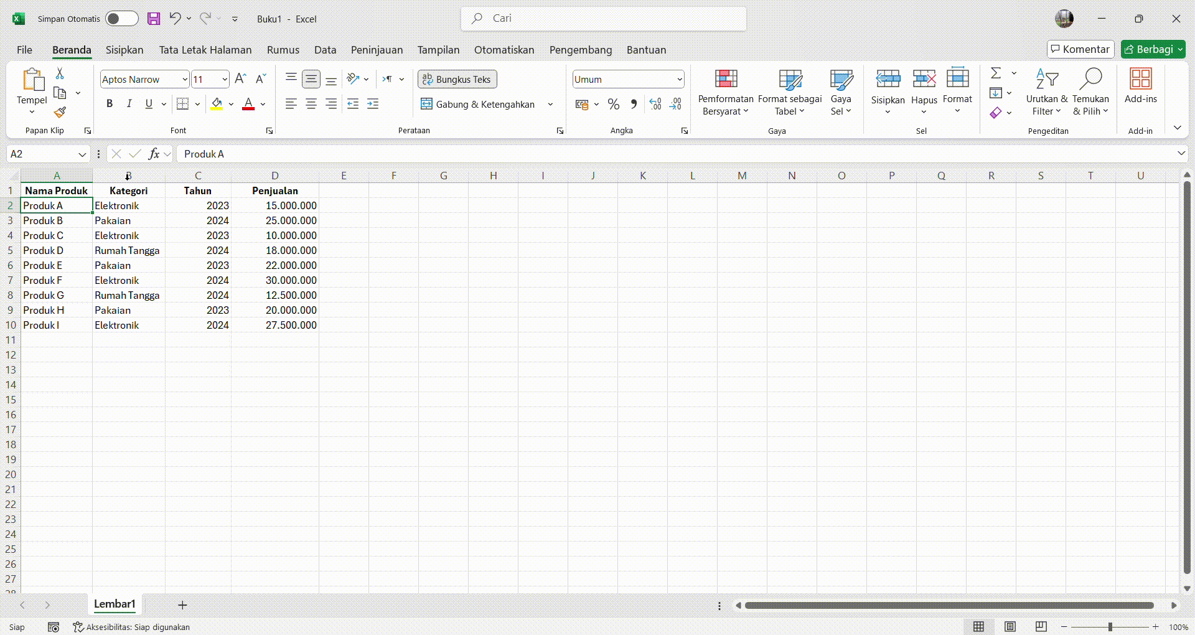Click the Save icon in title bar

[154, 19]
